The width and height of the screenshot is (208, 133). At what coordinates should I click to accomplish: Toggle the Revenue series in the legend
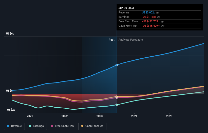14,126
